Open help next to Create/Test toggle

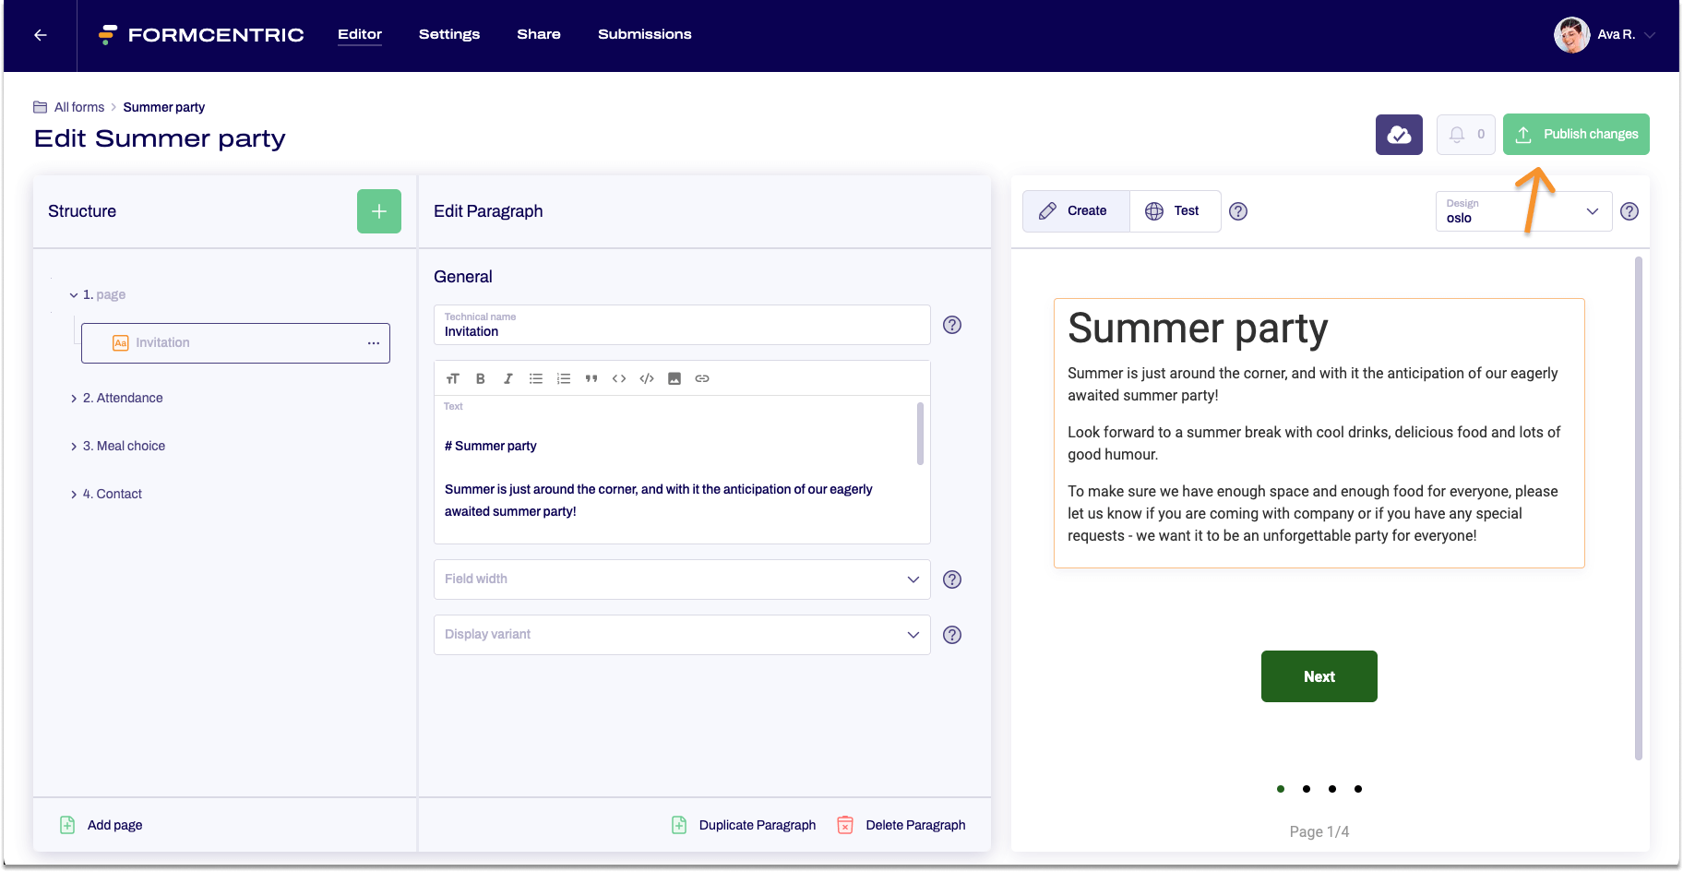pos(1238,211)
